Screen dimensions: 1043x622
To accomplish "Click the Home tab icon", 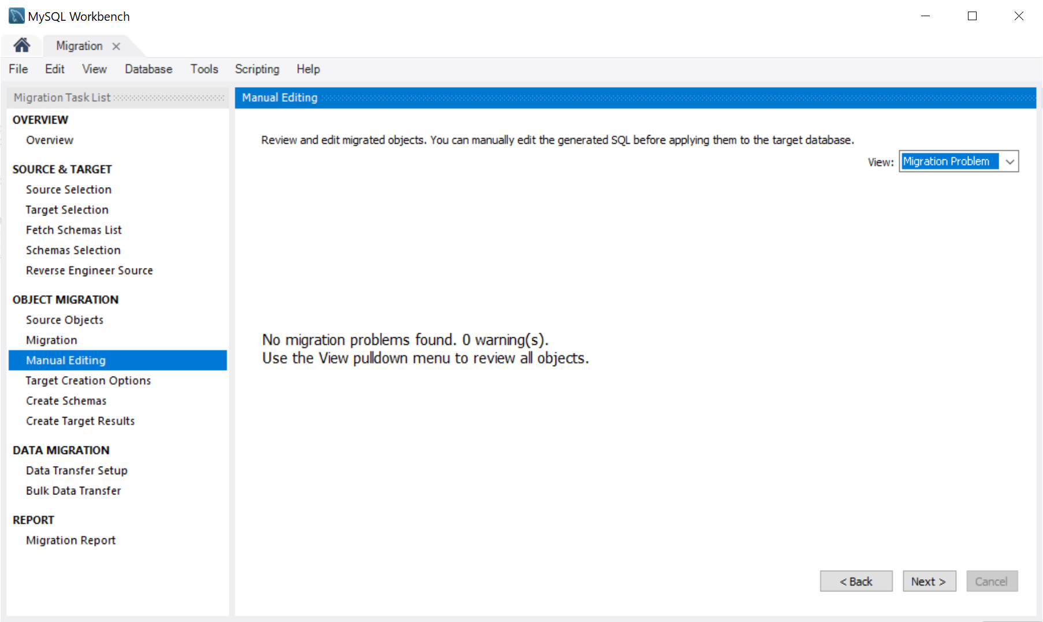I will pos(22,45).
